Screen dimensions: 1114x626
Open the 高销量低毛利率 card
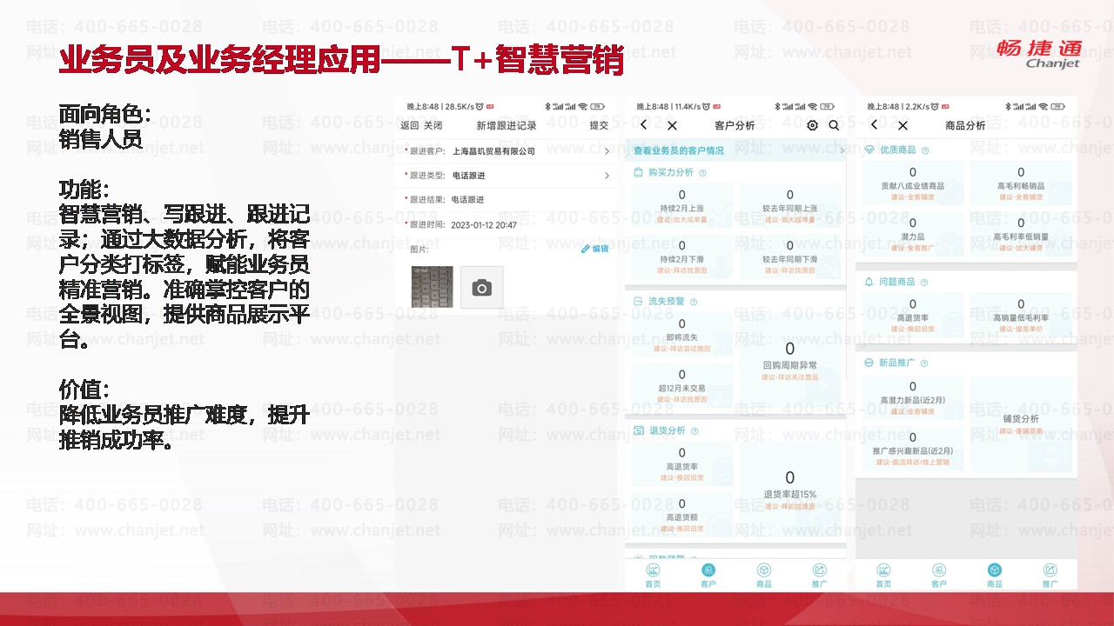pos(1021,316)
